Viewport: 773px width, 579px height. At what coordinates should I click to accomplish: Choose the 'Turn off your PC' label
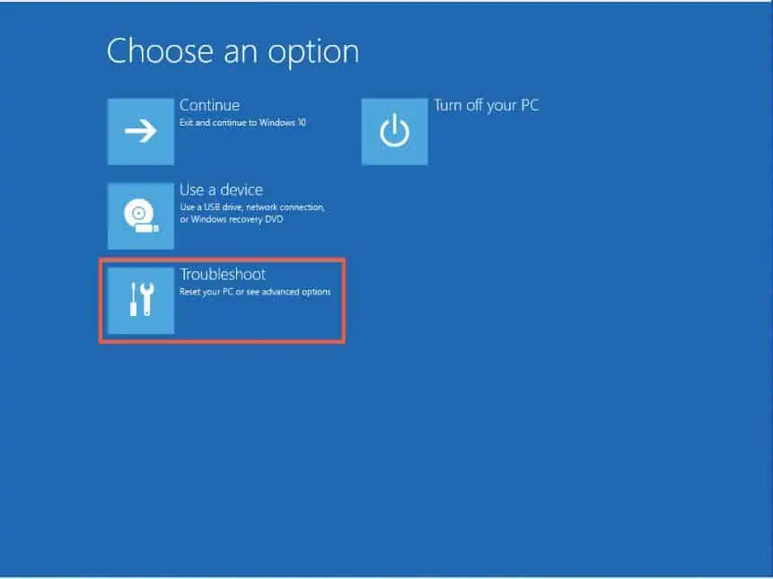(486, 105)
